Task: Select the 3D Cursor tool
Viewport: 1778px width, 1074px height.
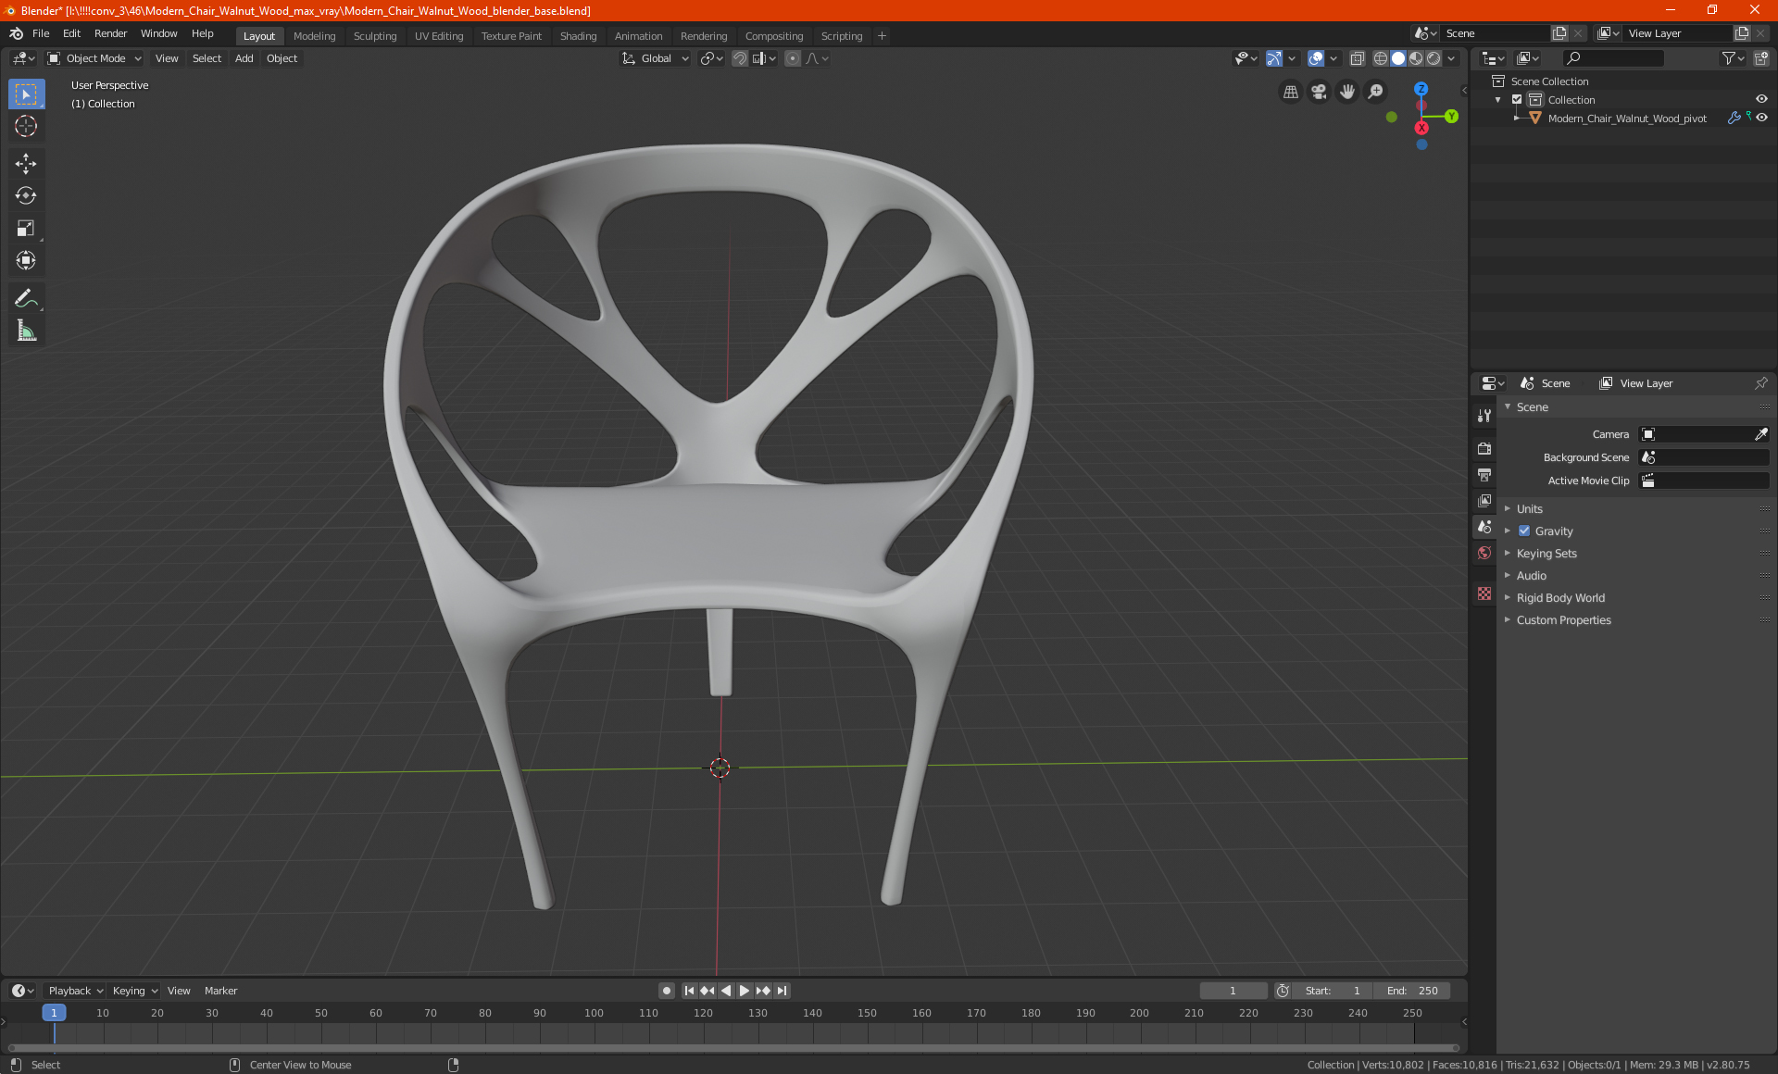Action: 26,127
